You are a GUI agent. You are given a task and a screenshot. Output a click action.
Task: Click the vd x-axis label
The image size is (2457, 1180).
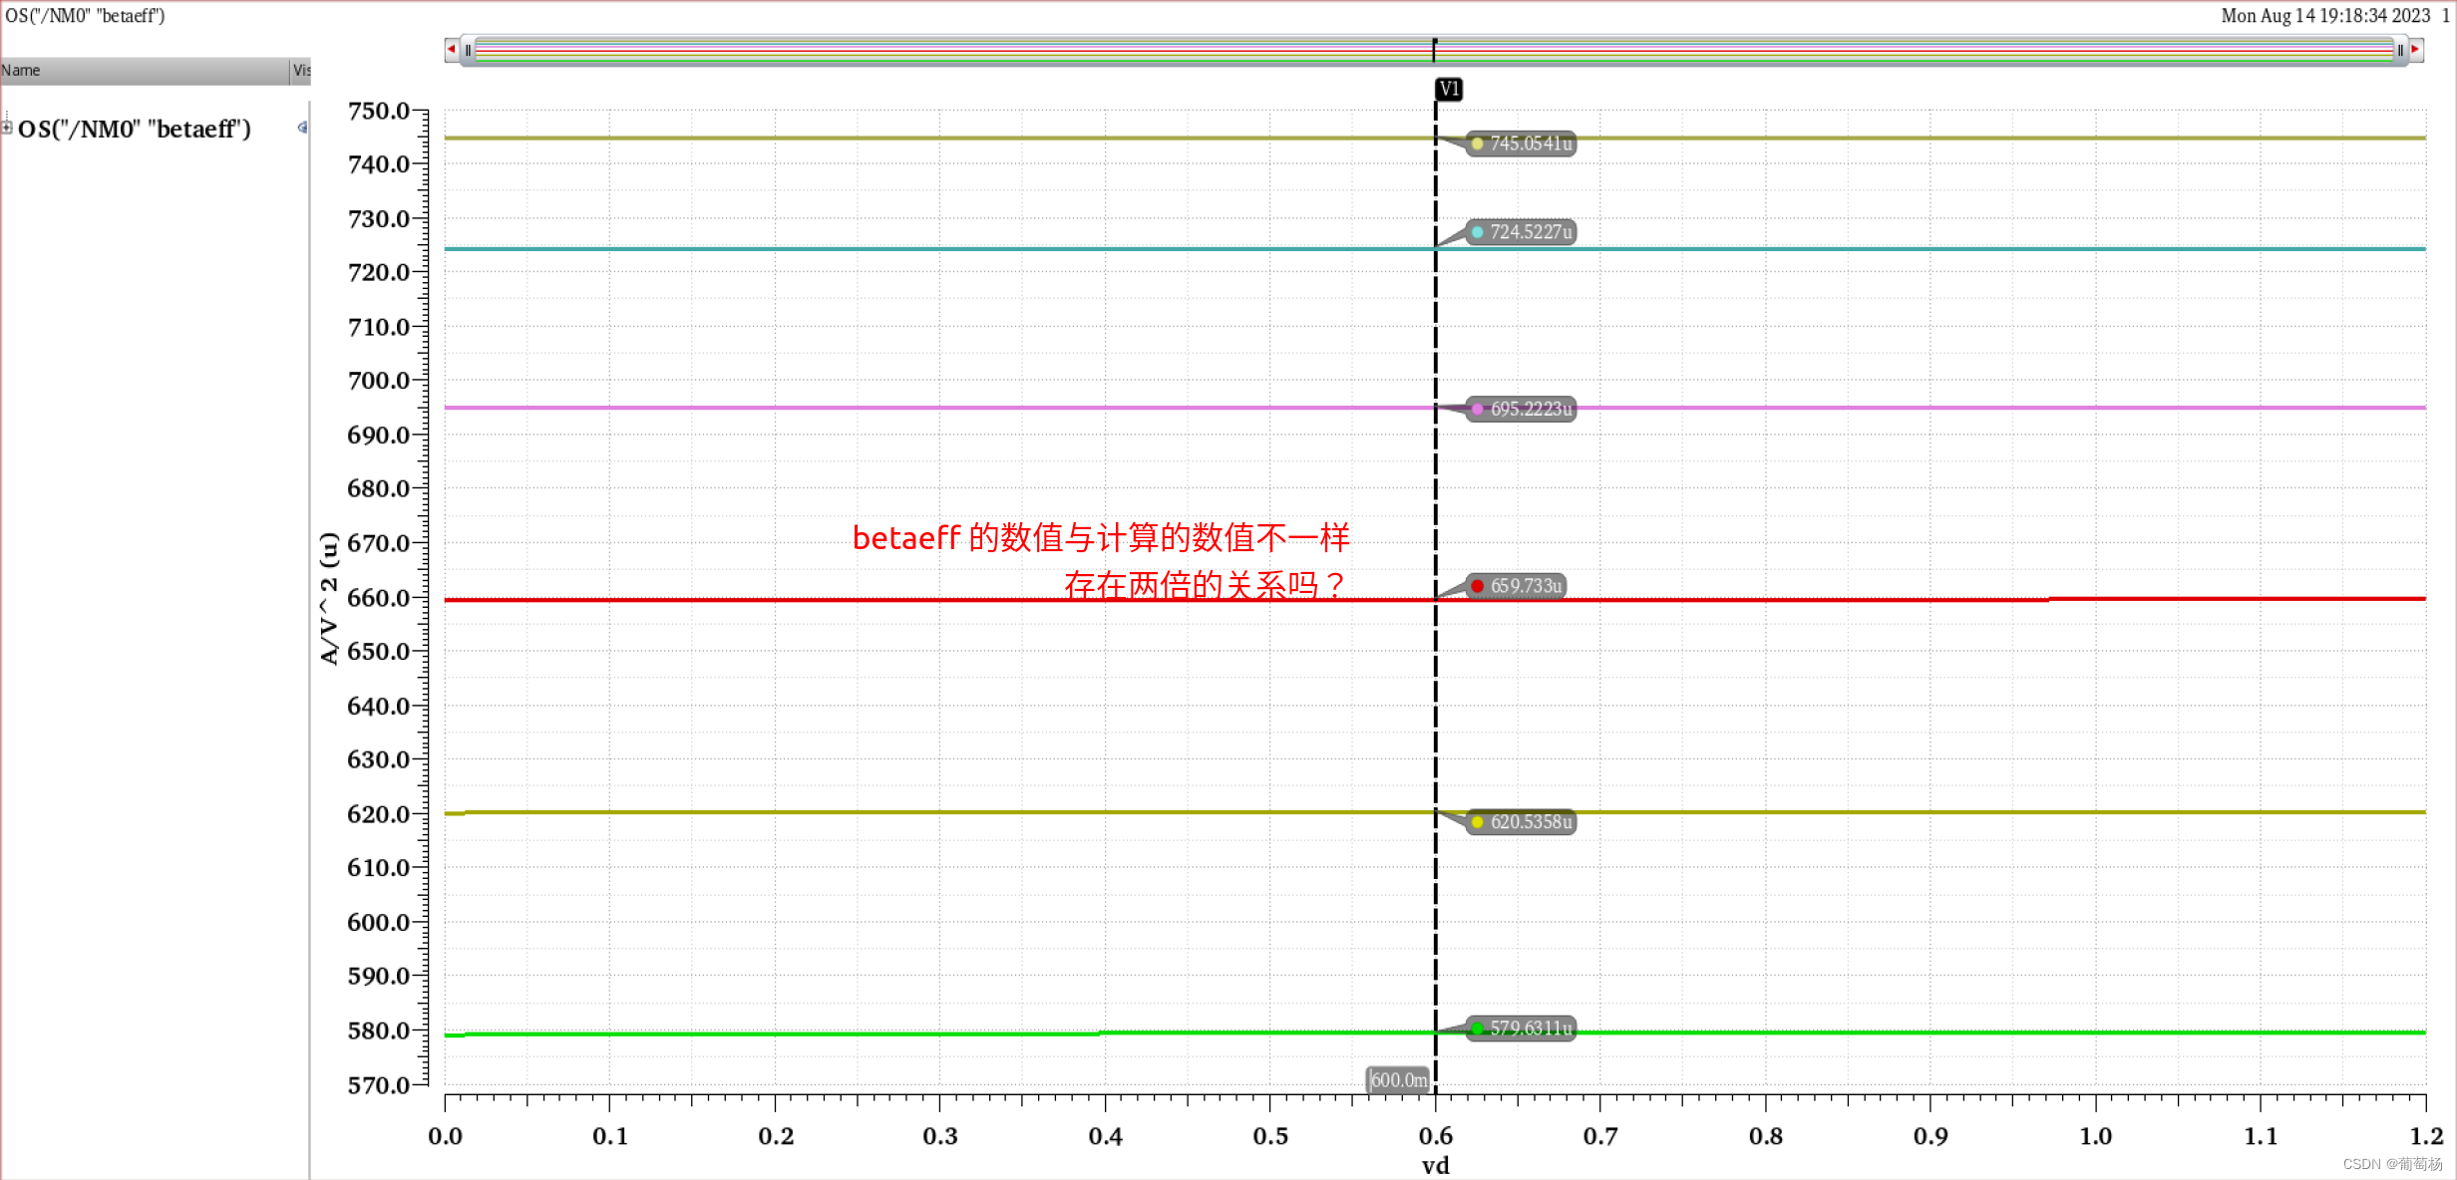(x=1435, y=1165)
